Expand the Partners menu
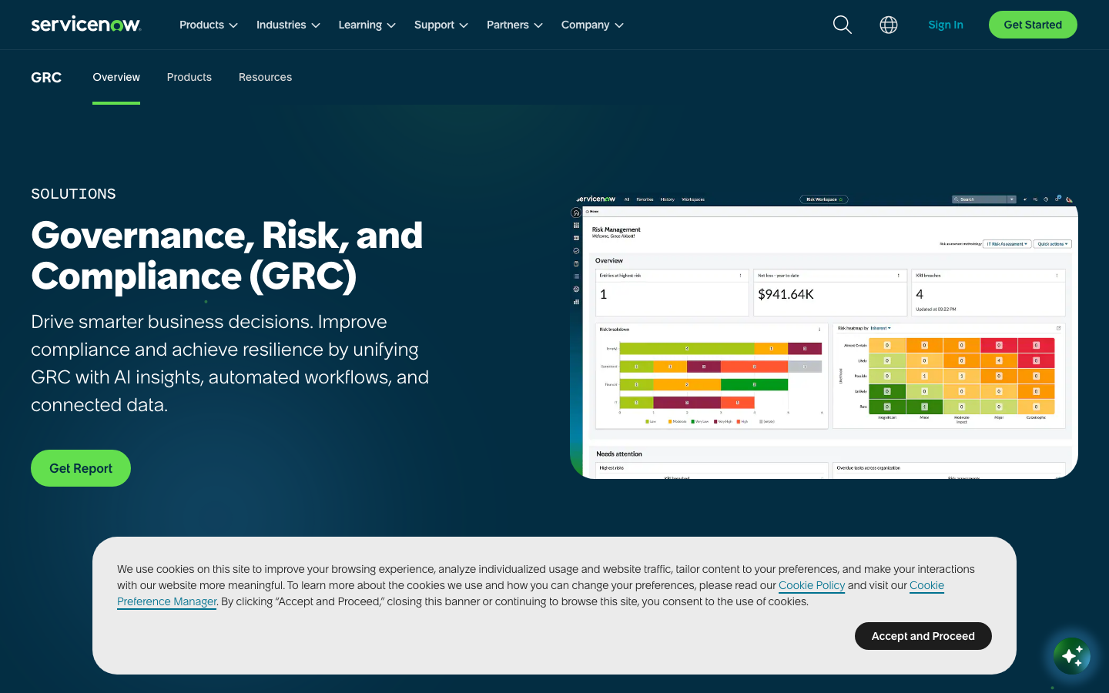 [x=514, y=25]
